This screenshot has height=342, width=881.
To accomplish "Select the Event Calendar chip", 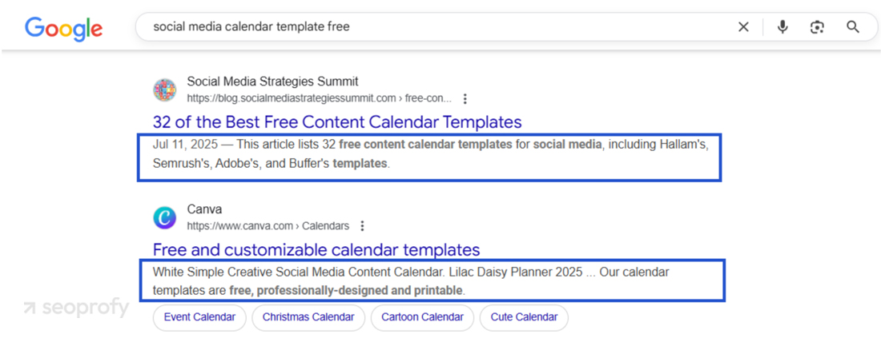I will click(199, 317).
